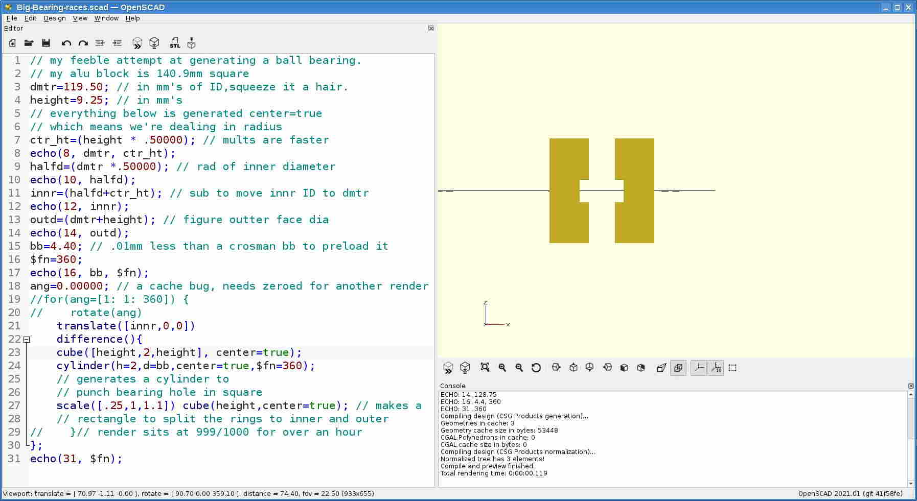Click the Render icon in editor toolbar

tap(154, 43)
